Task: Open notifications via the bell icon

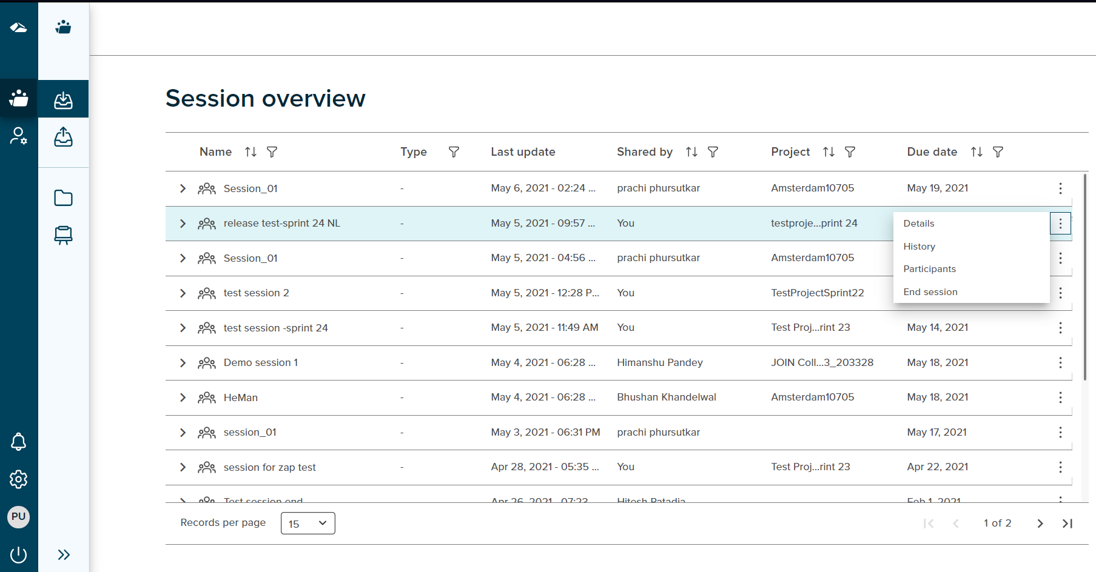Action: coord(19,442)
